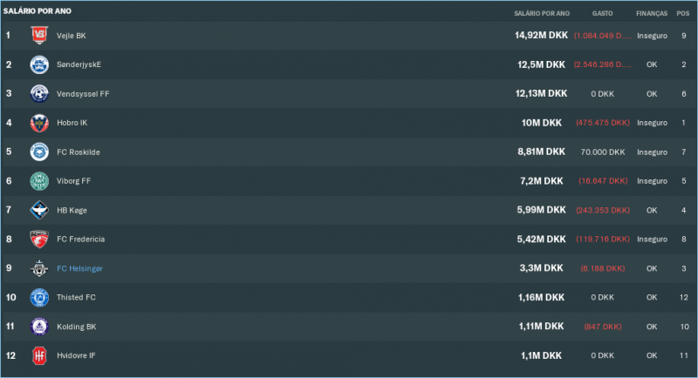698x378 pixels.
Task: Open the Kolding BK team name
Action: [x=76, y=327]
